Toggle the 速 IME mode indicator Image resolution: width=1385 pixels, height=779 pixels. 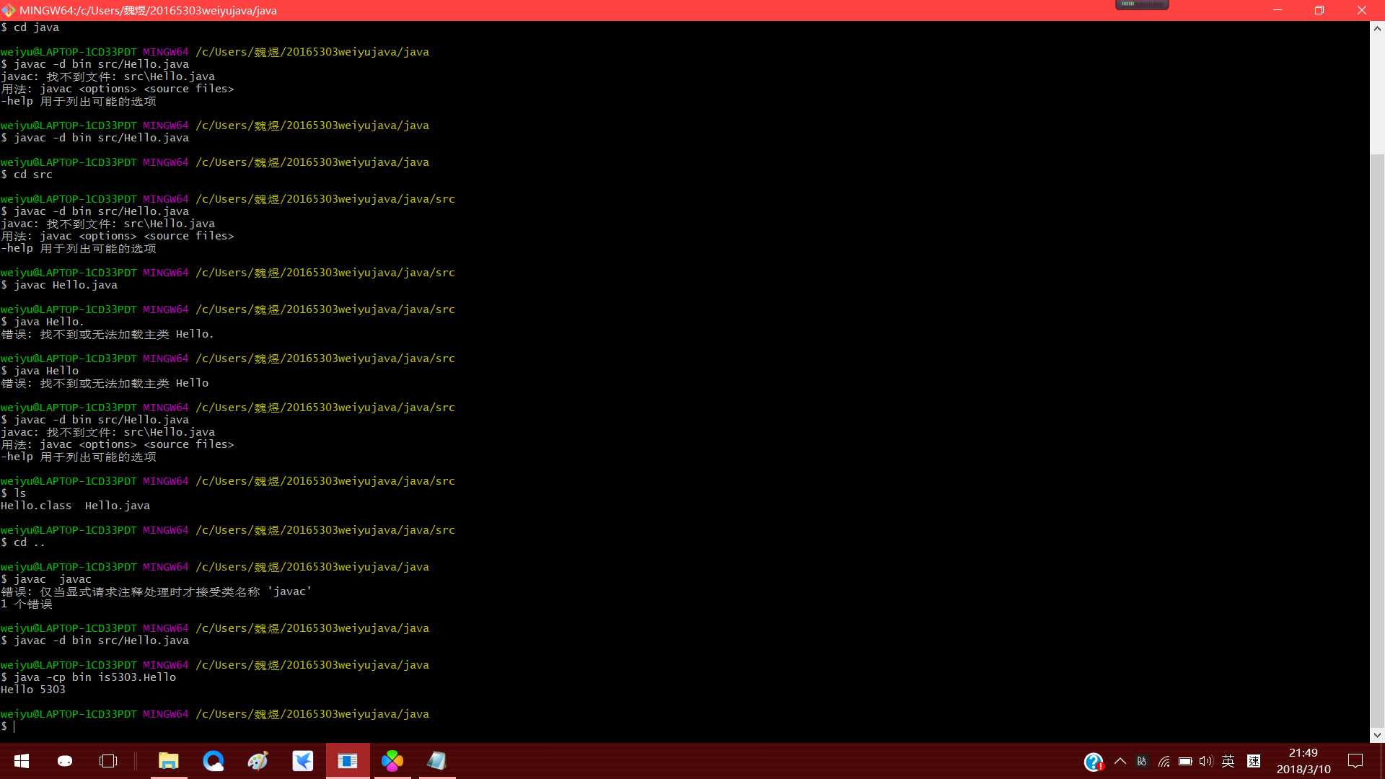(x=1254, y=761)
